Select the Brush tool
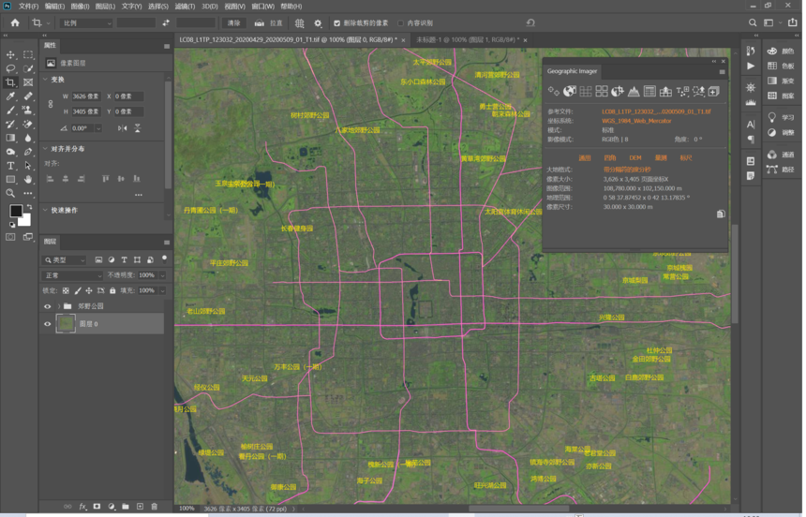Image resolution: width=806 pixels, height=517 pixels. pos(10,110)
